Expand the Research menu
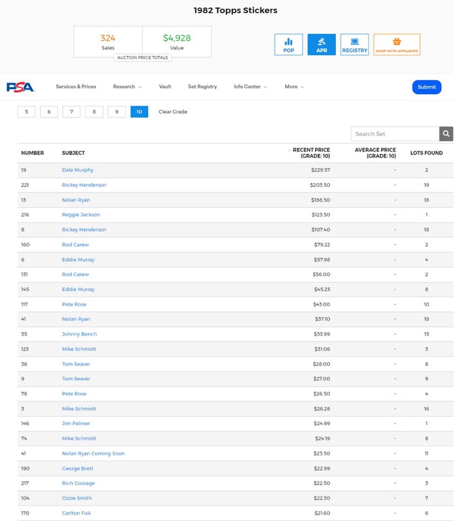The height and width of the screenshot is (521, 454). pos(127,87)
